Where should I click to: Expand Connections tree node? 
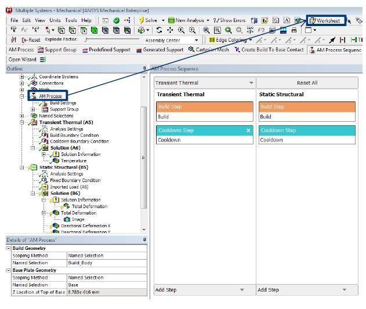(21, 83)
